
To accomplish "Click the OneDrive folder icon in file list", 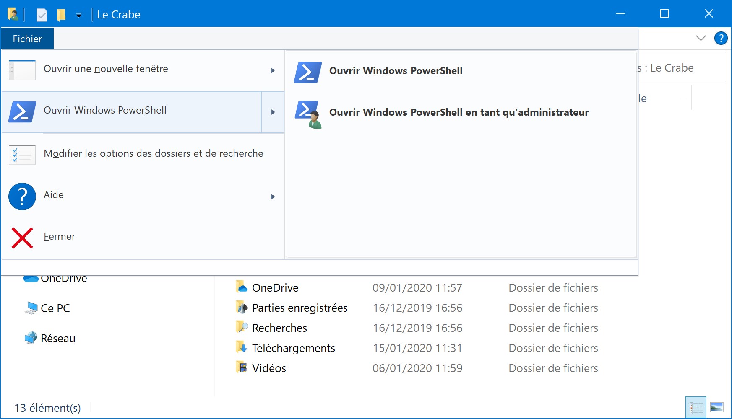I will coord(242,287).
